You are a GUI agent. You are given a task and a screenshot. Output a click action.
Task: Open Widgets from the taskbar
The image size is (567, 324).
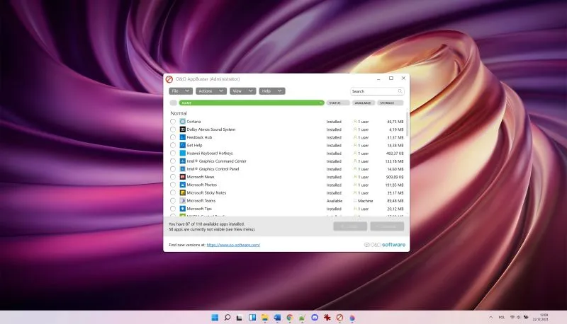pyautogui.click(x=252, y=318)
